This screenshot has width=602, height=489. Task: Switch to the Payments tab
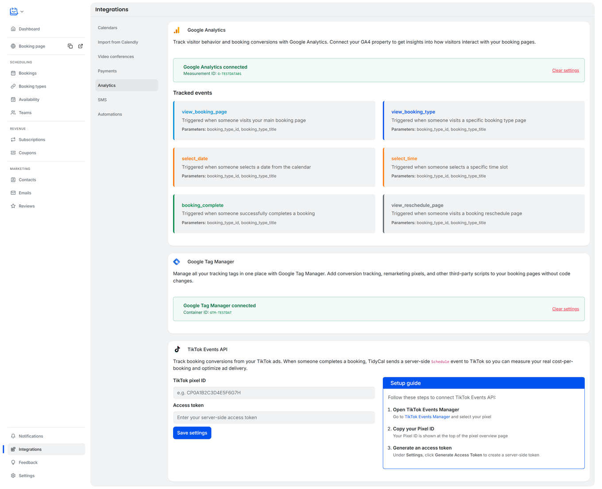[126, 71]
